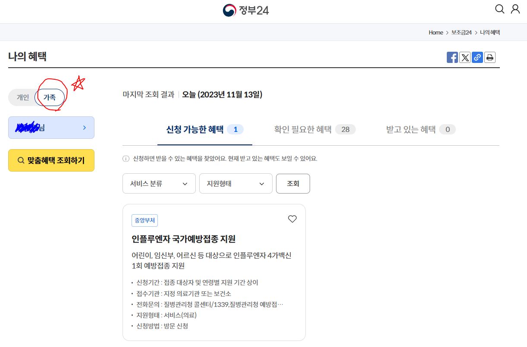Click the info icon next to the notice text
Screen dimensions: 527x347
pos(125,159)
